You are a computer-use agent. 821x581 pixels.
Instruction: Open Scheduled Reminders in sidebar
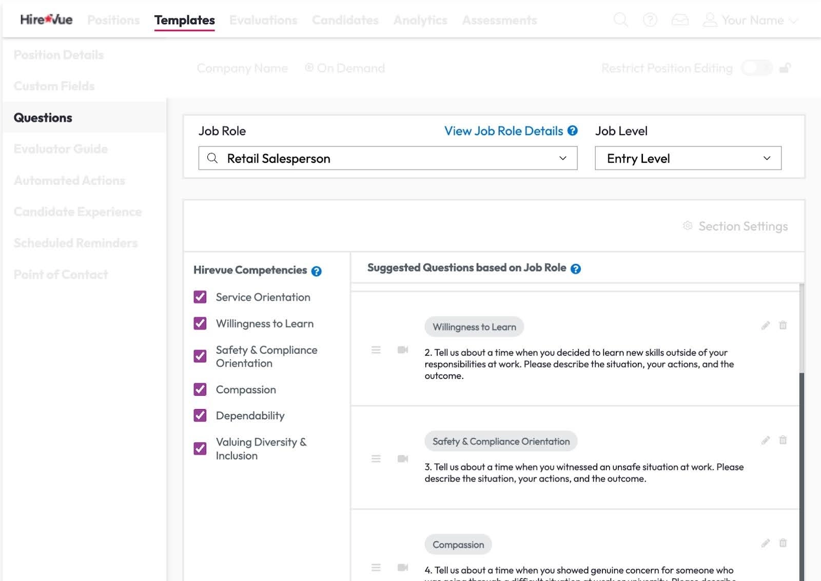tap(75, 243)
